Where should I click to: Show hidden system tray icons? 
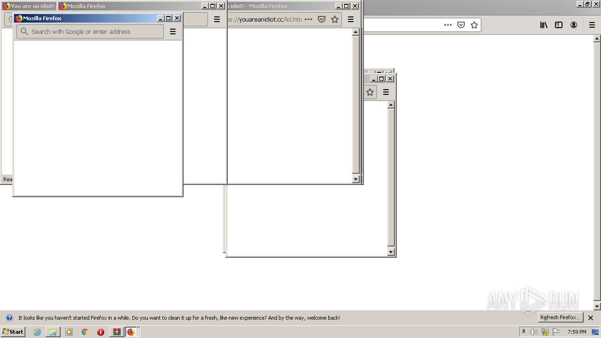pyautogui.click(x=524, y=332)
